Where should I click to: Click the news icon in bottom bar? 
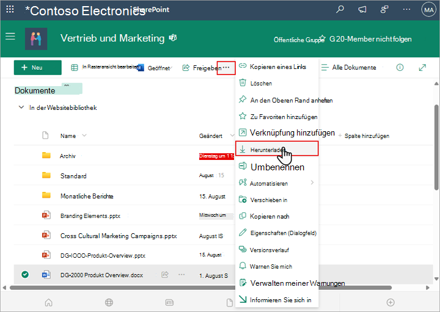(169, 302)
